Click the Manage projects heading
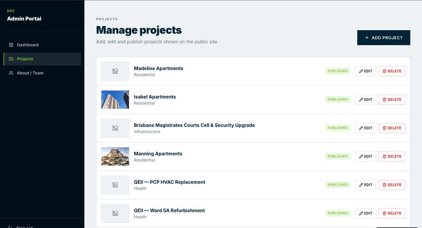The width and height of the screenshot is (422, 228). [139, 30]
